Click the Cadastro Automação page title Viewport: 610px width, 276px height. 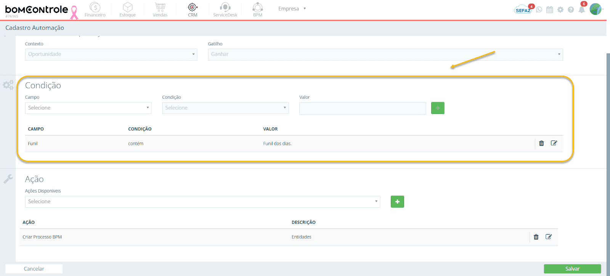click(x=35, y=28)
